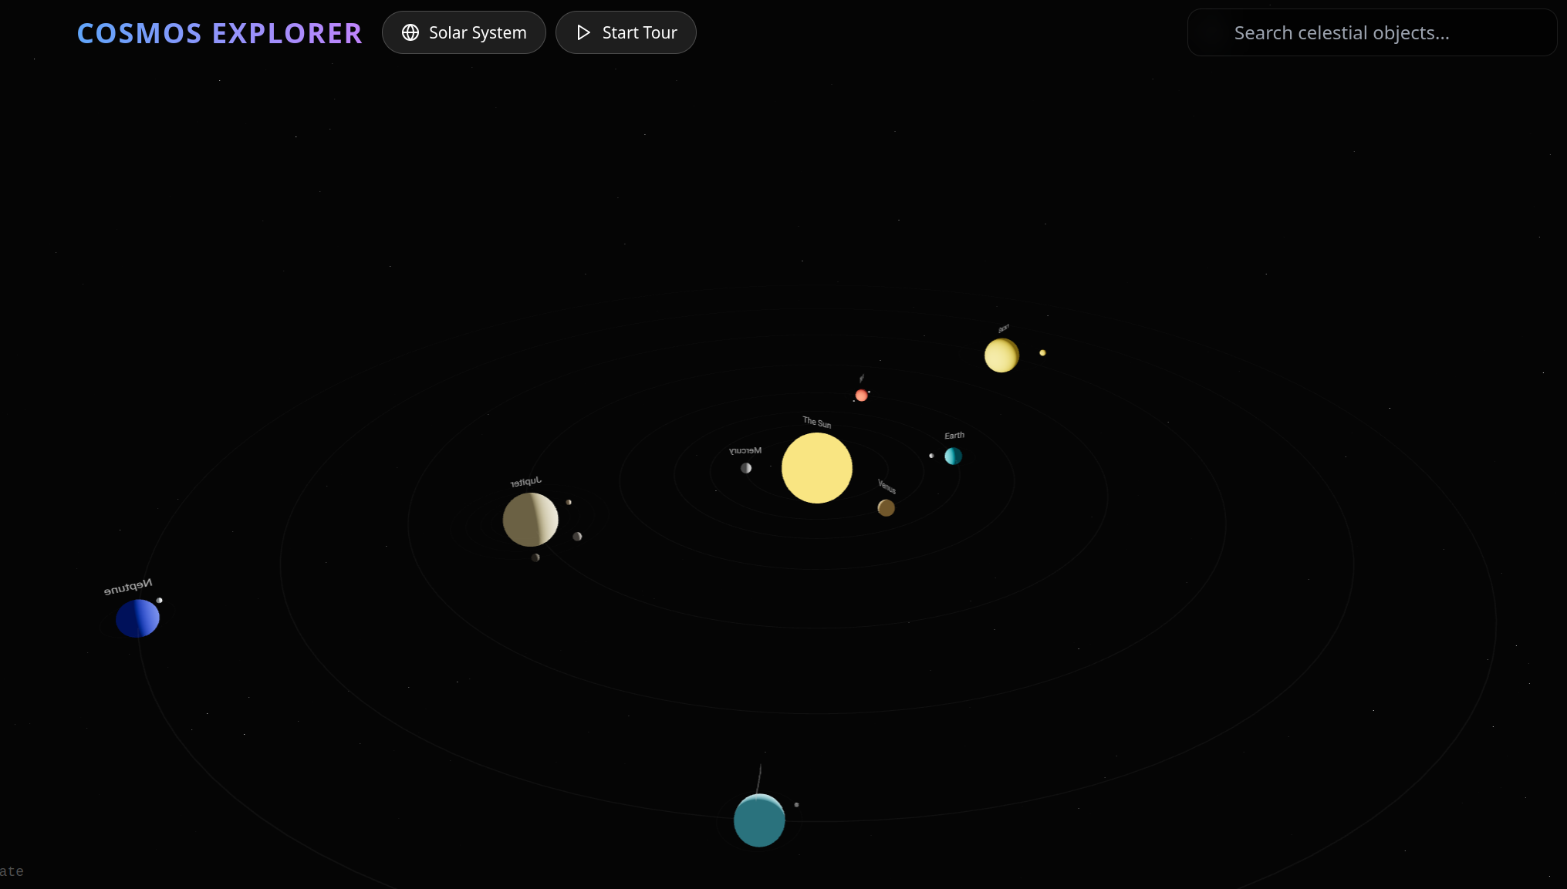Click the play triangle icon for Start Tour
The width and height of the screenshot is (1567, 889).
click(583, 32)
